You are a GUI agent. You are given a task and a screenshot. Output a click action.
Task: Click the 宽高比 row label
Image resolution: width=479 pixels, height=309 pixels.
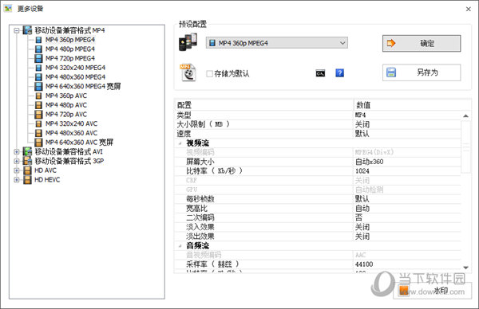pos(197,209)
